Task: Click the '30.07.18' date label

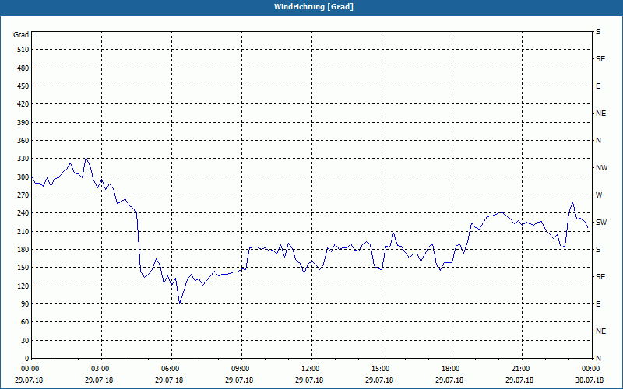Action: click(590, 380)
